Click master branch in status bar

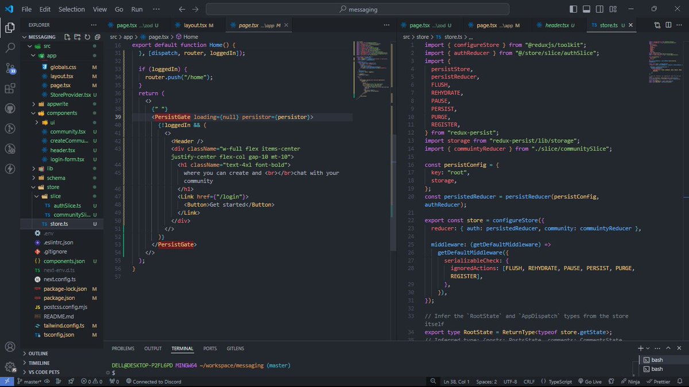(x=29, y=381)
